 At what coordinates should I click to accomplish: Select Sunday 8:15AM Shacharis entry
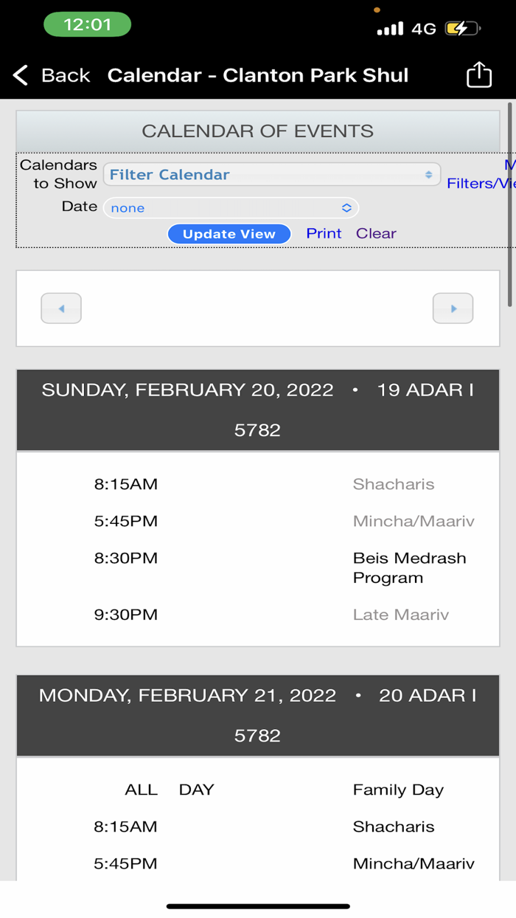(x=394, y=484)
